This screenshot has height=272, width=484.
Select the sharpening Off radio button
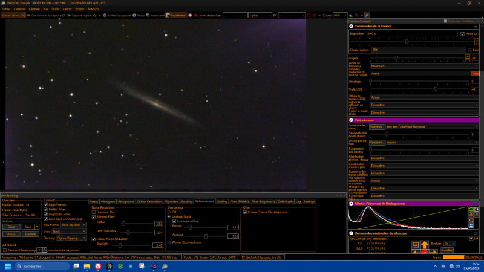[x=169, y=212]
